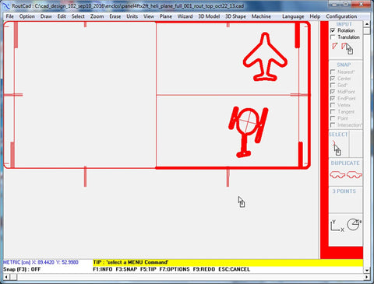Viewport: 374px width, 284px height.
Task: Open the Draw menu
Action: [46, 16]
